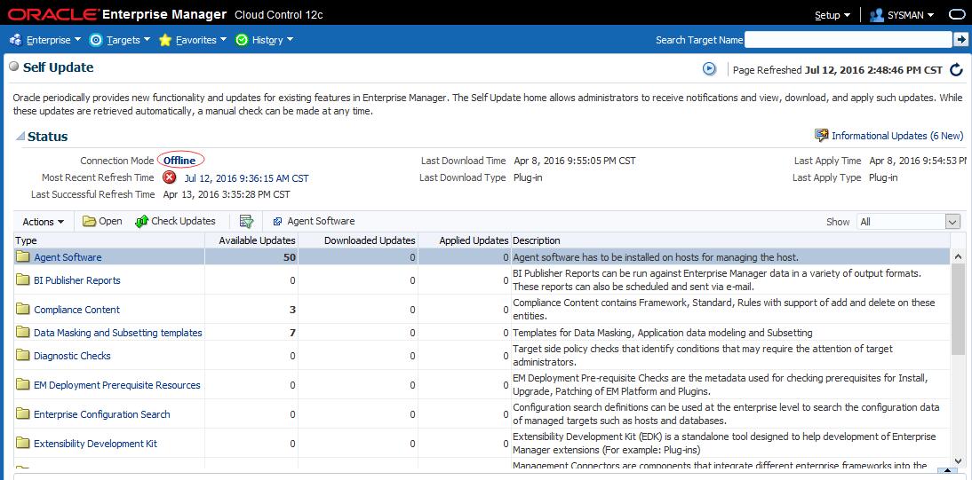Click the Open folder toolbar icon
The height and width of the screenshot is (480, 972).
(89, 221)
